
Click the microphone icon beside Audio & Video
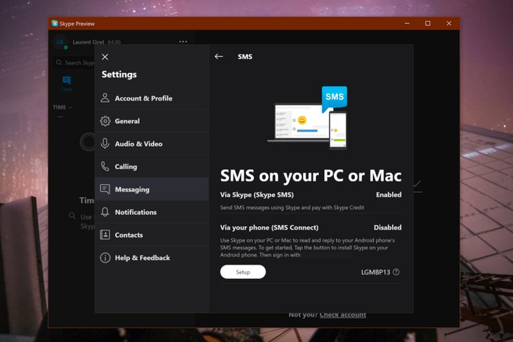[105, 144]
